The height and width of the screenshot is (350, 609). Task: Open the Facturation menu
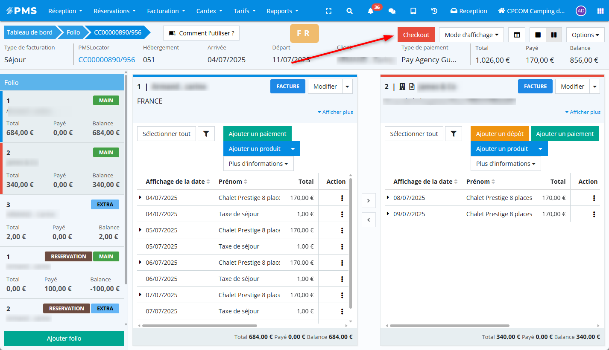[x=166, y=11]
